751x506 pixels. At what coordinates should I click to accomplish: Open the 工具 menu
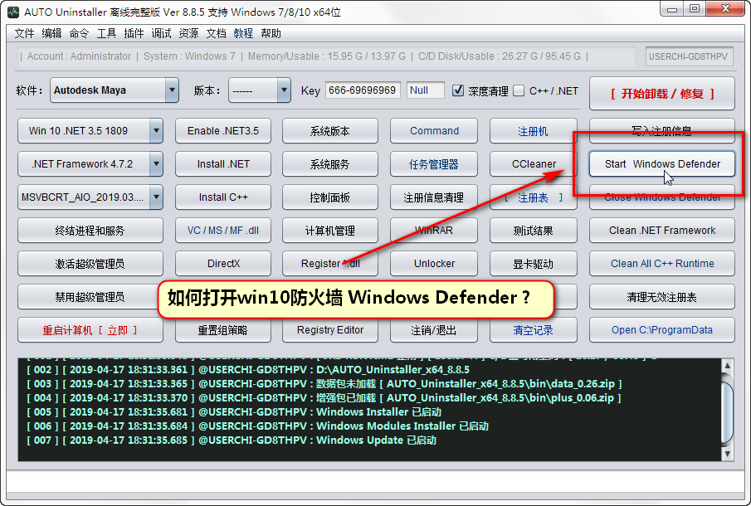click(106, 33)
